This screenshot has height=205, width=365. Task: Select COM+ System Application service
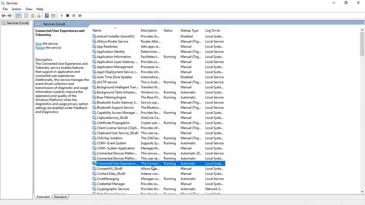[x=159, y=148]
